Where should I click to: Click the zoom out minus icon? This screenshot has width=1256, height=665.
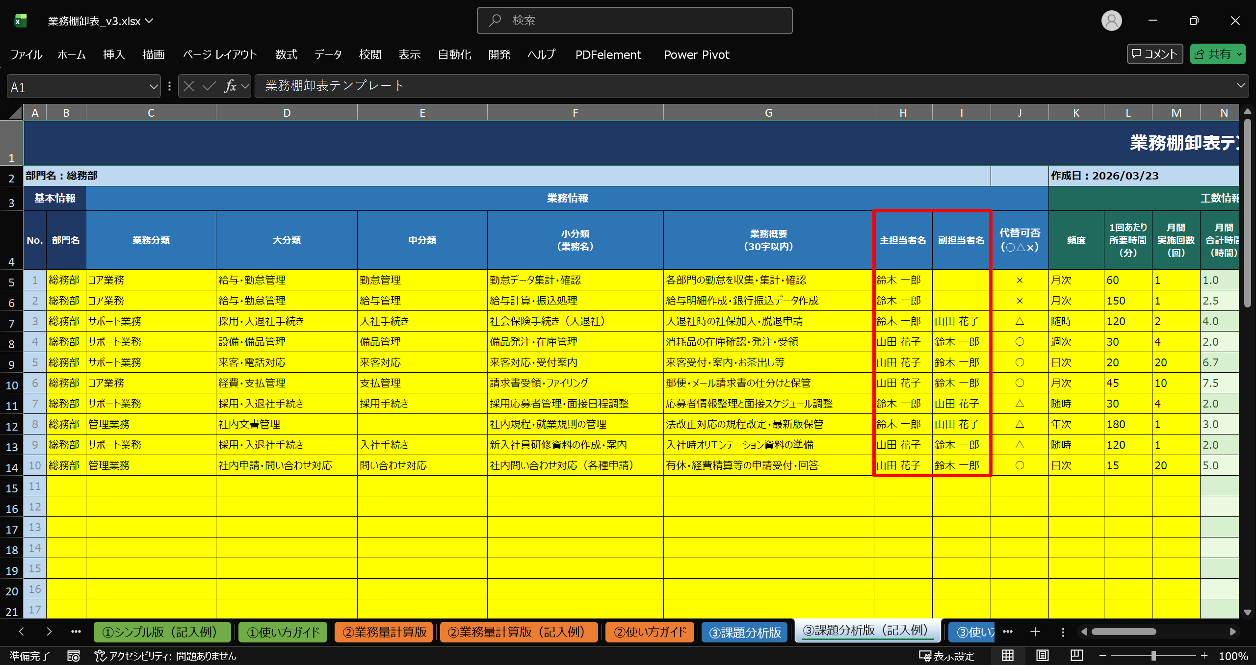[1102, 656]
